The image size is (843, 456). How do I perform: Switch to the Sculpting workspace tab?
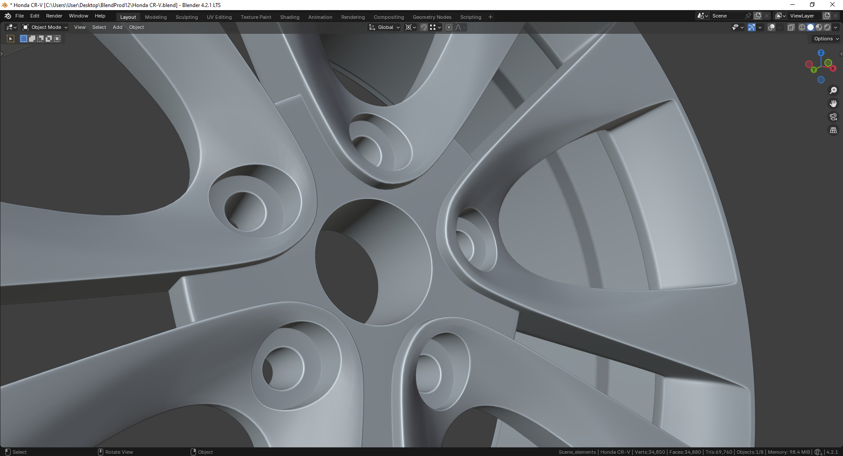(187, 17)
